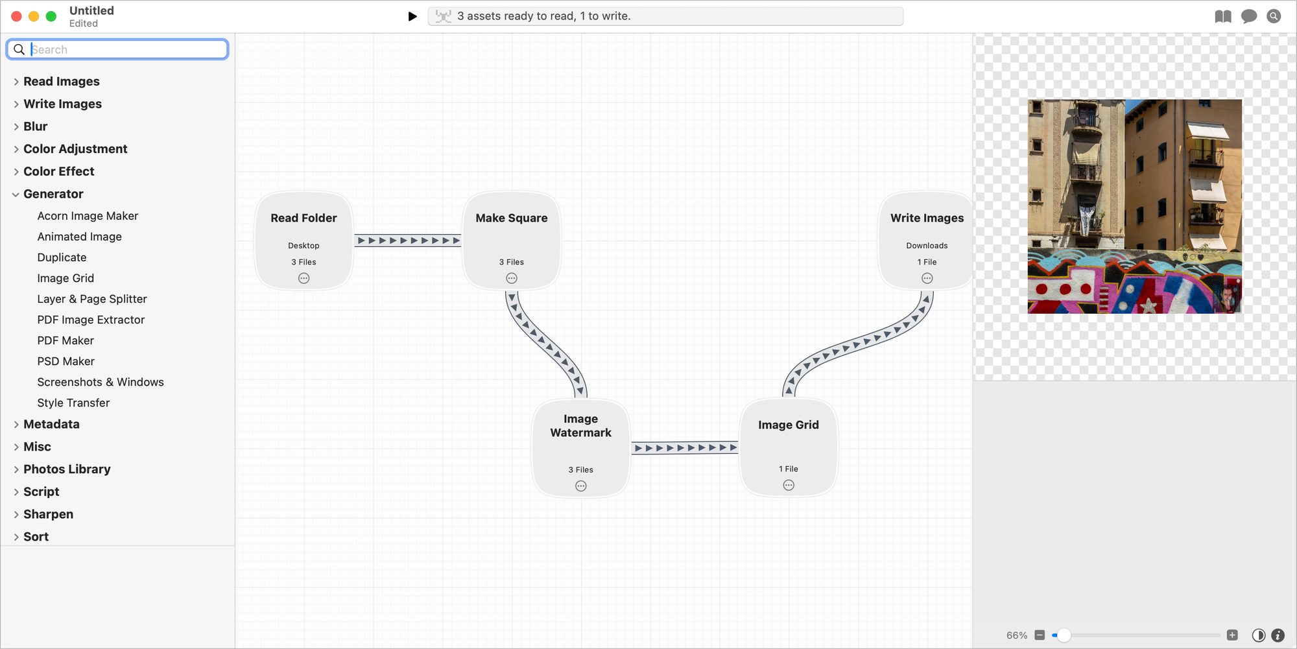
Task: Click the output preview image thumbnail
Action: 1134,206
